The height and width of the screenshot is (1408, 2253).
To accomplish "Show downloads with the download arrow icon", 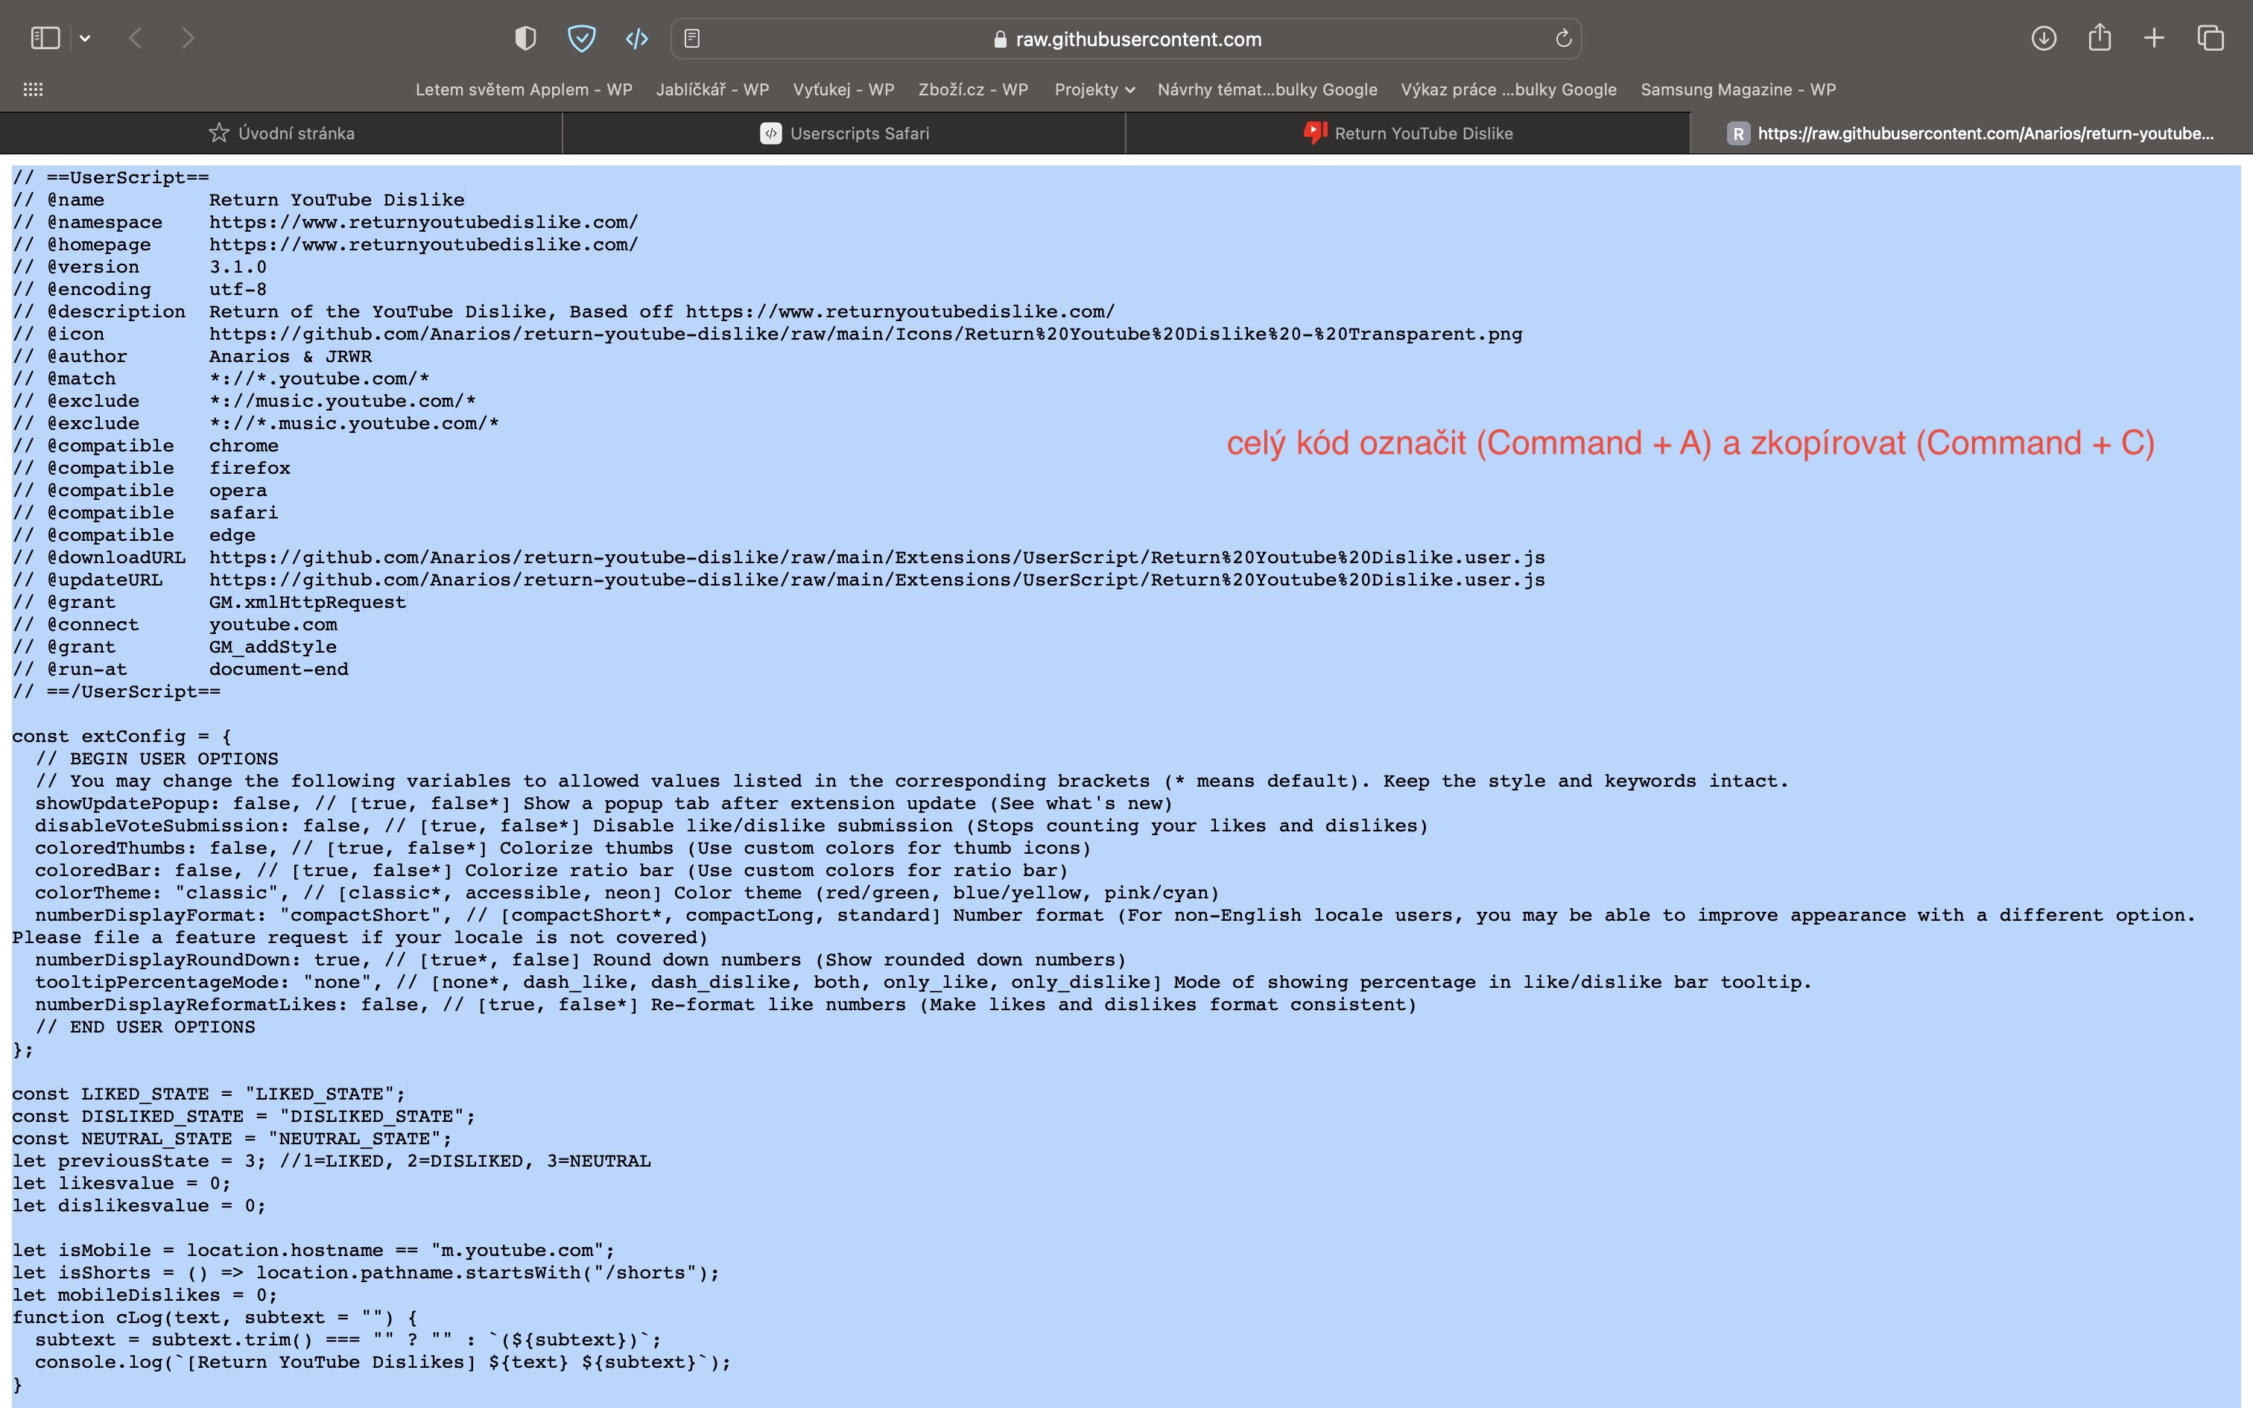I will point(2044,38).
